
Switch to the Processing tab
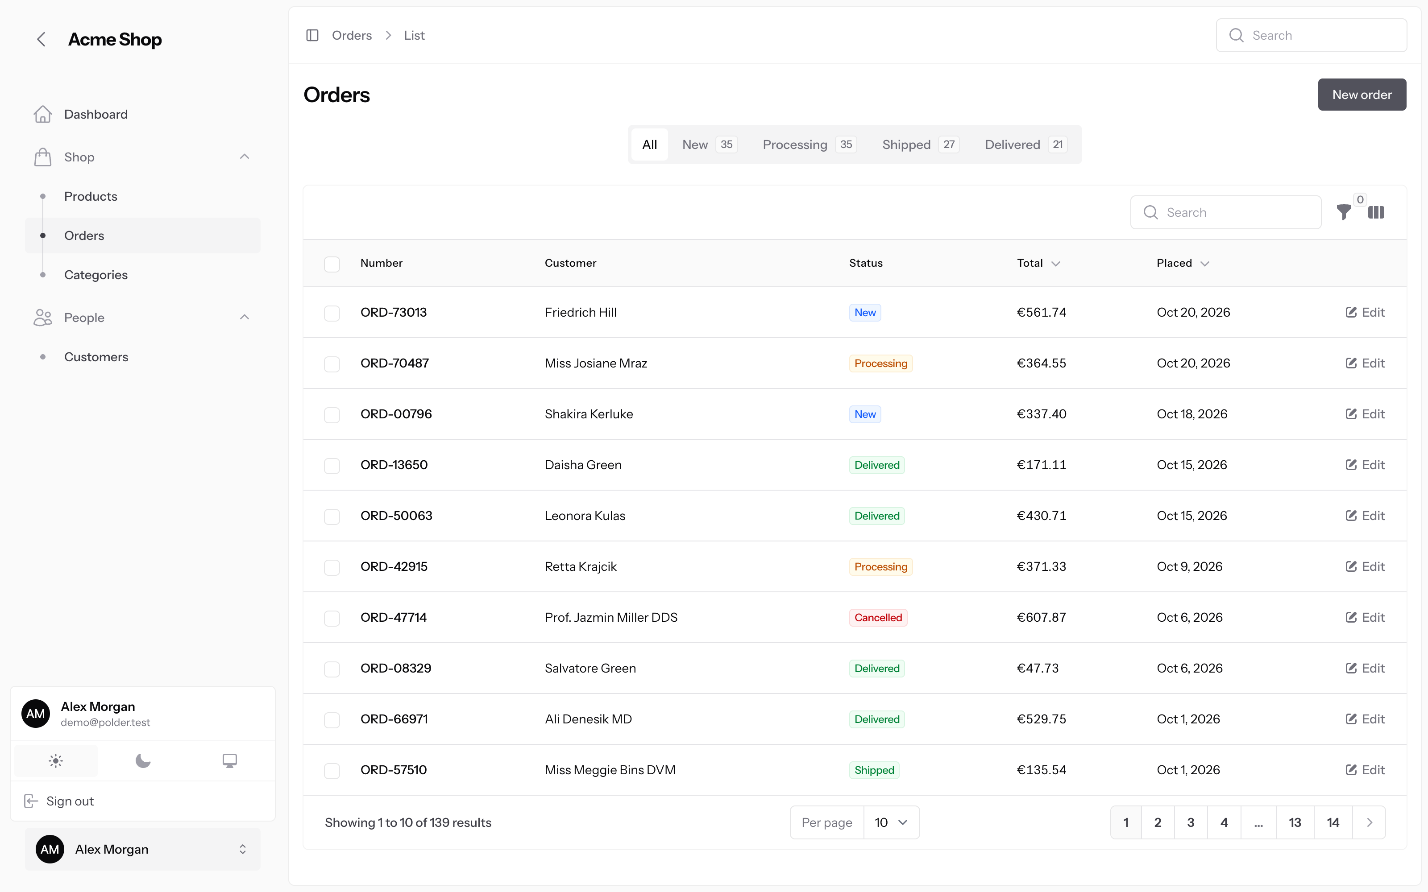click(x=809, y=145)
